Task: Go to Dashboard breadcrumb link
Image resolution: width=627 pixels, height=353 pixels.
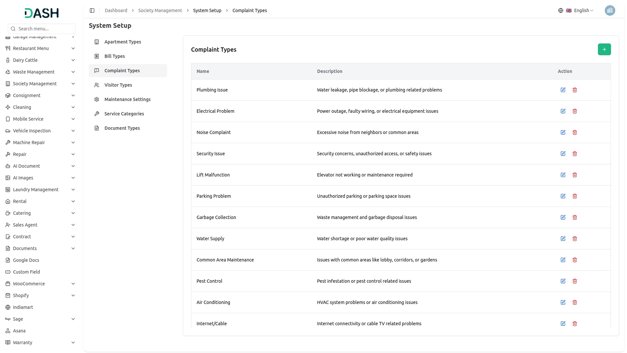Action: 116,10
